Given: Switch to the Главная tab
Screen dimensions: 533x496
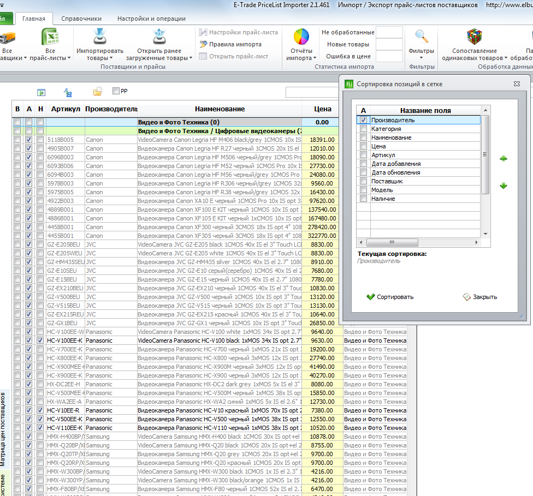Looking at the screenshot, I should coord(34,19).
